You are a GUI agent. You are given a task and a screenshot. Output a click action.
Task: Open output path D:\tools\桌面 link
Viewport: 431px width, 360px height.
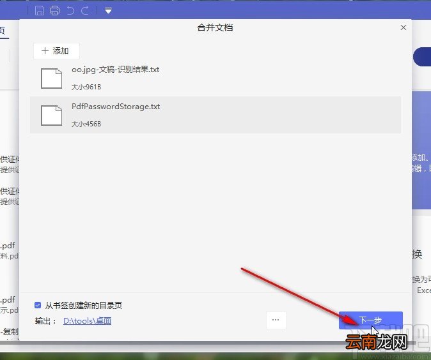click(x=87, y=321)
